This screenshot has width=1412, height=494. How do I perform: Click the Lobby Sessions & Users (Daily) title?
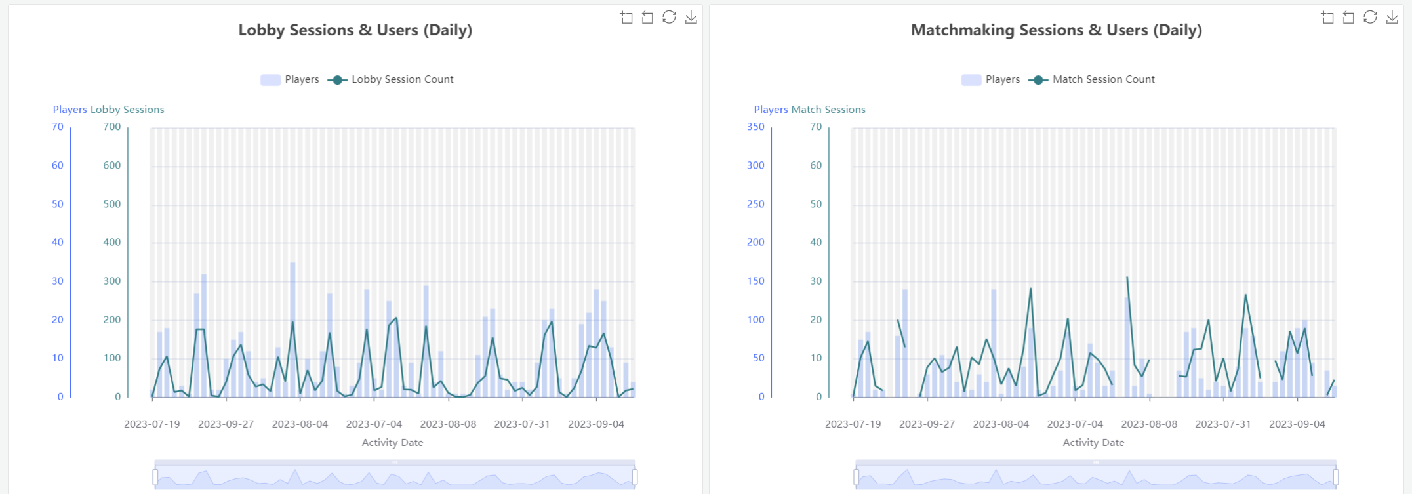(x=355, y=30)
